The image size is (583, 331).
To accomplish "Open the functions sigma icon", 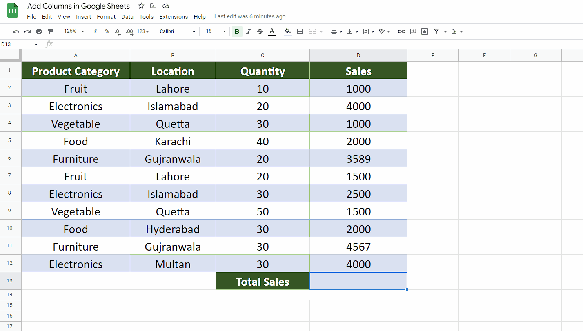I will coord(454,31).
